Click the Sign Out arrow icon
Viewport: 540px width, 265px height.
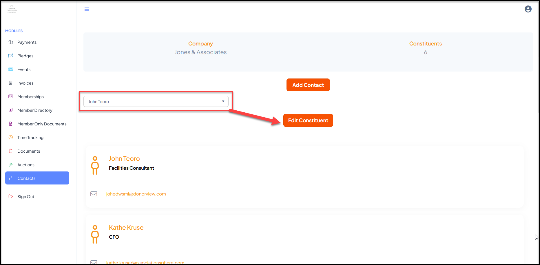click(11, 196)
